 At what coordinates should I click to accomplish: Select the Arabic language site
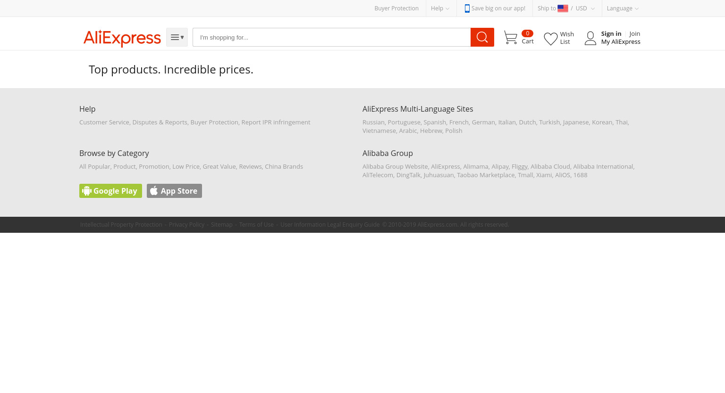tap(408, 131)
